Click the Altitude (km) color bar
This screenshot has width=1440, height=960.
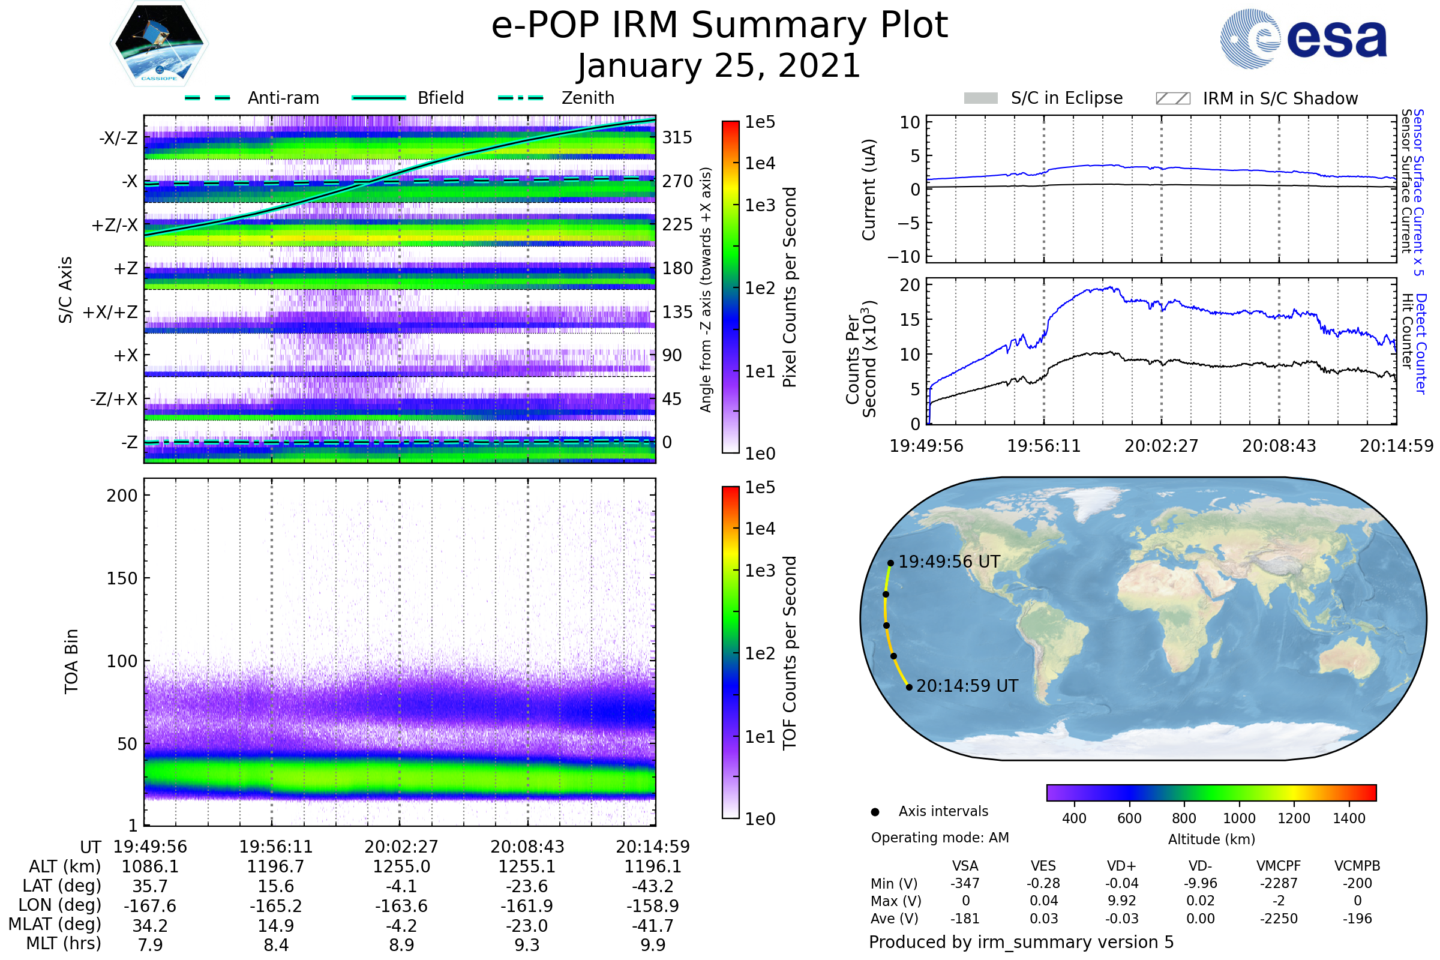coord(1211,792)
